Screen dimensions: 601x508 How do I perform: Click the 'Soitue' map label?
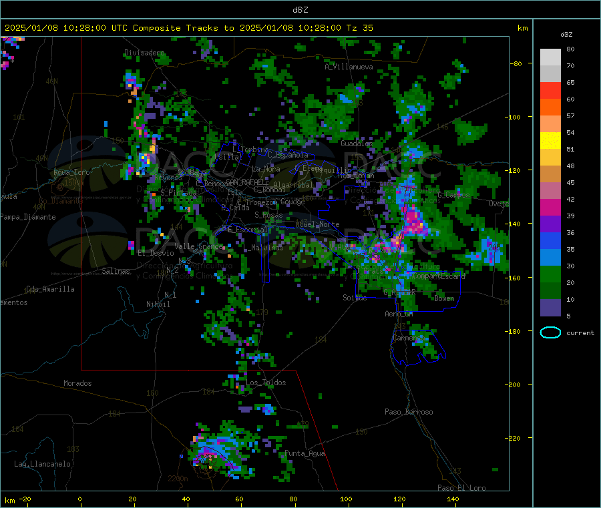coord(355,298)
